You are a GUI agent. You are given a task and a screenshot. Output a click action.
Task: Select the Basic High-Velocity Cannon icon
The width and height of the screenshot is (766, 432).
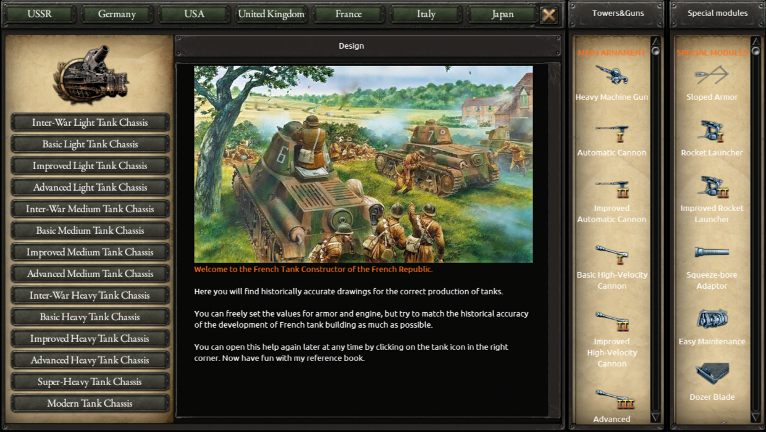click(x=612, y=255)
